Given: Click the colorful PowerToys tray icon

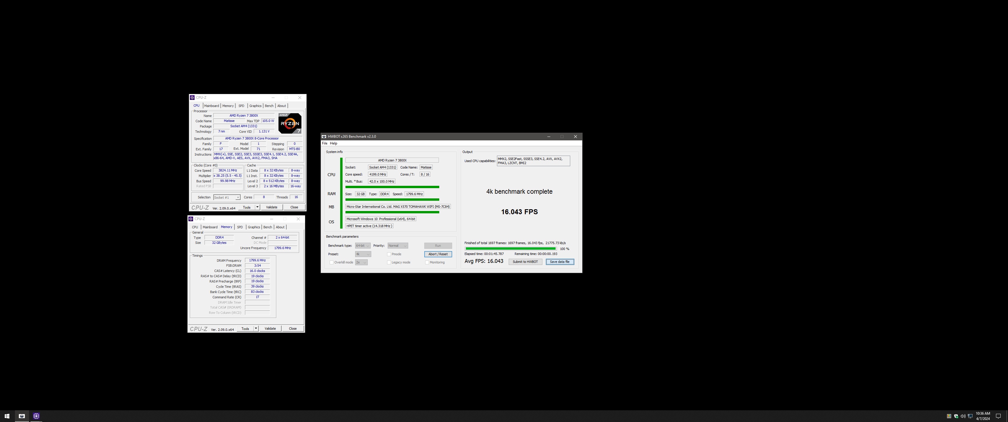Looking at the screenshot, I should (949, 416).
